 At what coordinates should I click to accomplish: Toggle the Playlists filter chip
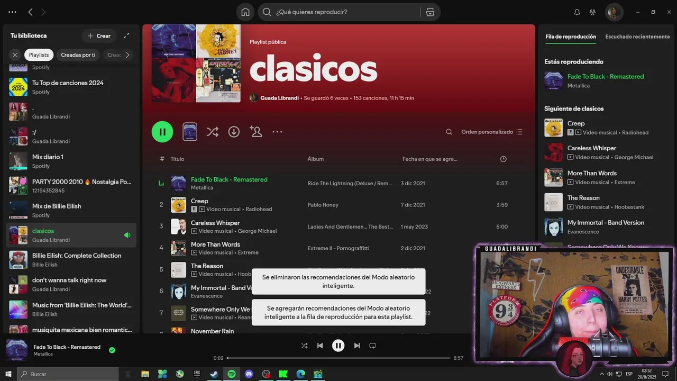point(39,55)
